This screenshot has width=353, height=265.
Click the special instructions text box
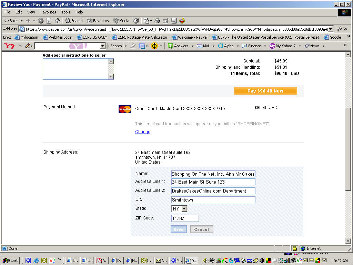[75, 69]
